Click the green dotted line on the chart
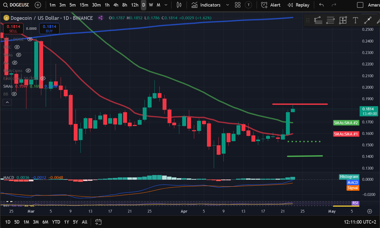The width and height of the screenshot is (380, 228). [x=304, y=141]
